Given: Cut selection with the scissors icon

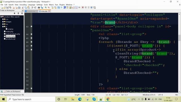Looking at the screenshot, I should point(23,8).
